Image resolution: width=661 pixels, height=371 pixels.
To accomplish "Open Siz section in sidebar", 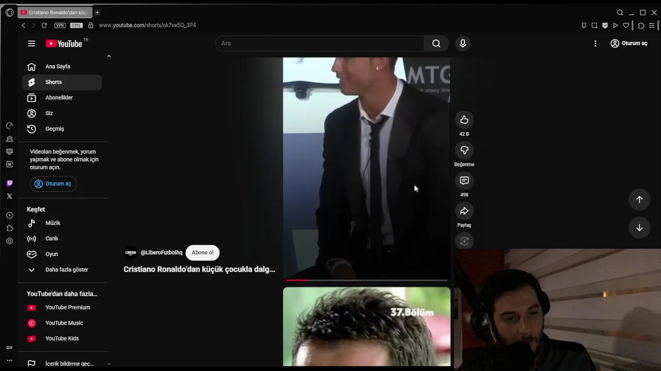I will (x=62, y=113).
